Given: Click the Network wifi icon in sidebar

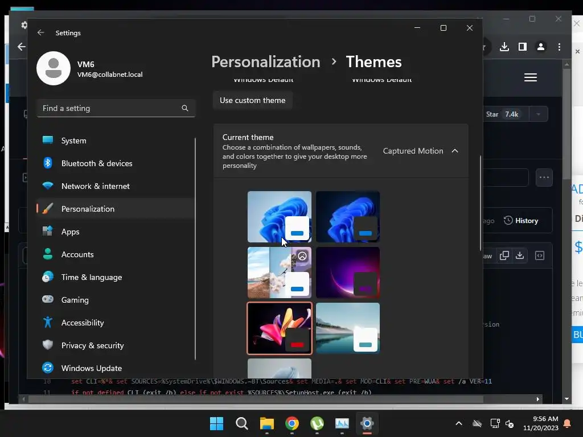Looking at the screenshot, I should click(48, 185).
